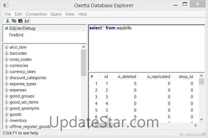The image size is (208, 138).
Task: Select the expenses table name
Action: (x=18, y=90)
